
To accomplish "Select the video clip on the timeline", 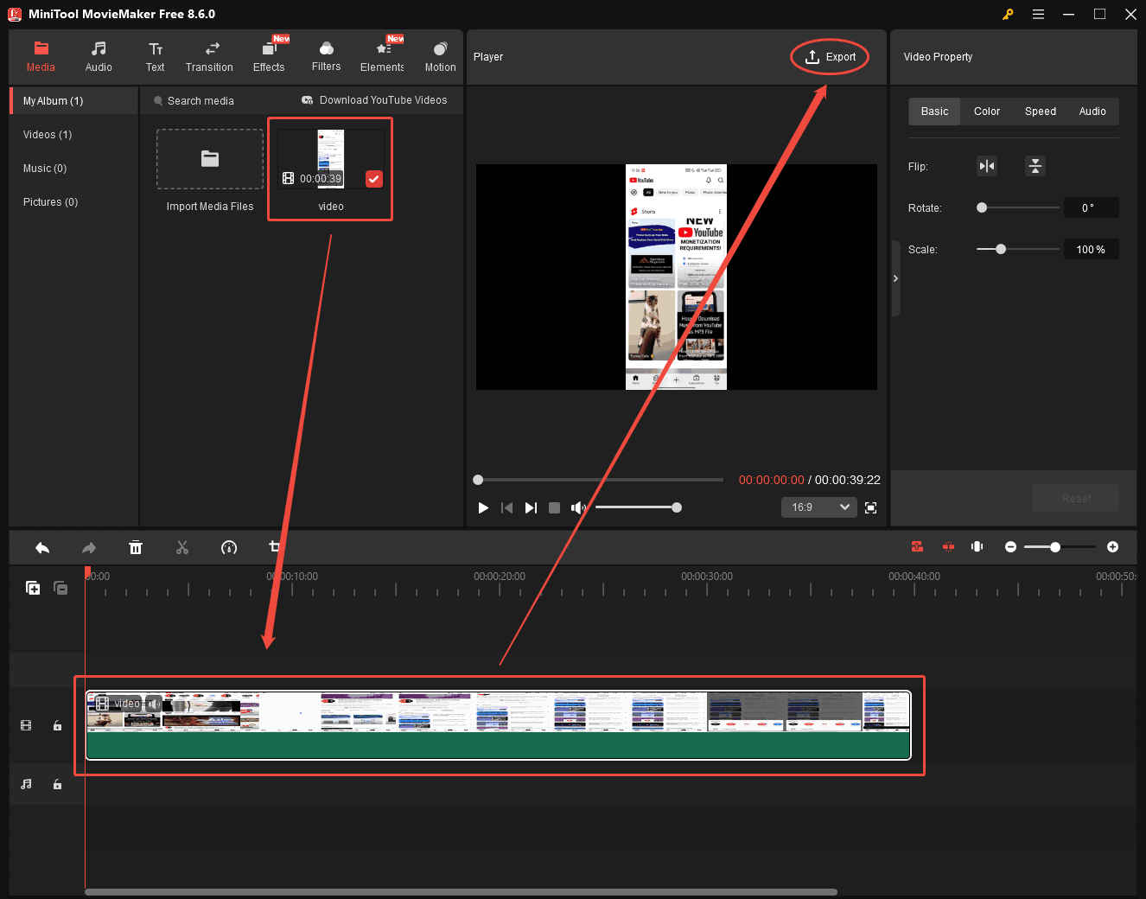I will tap(499, 725).
